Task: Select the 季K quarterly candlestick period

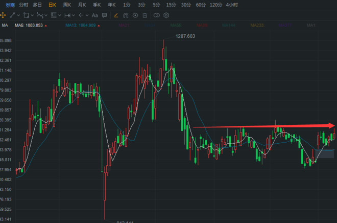Action: coord(97,5)
